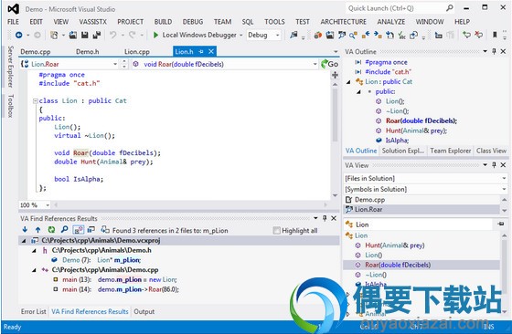Collapse the Demo.vcxproj results node

[24, 241]
